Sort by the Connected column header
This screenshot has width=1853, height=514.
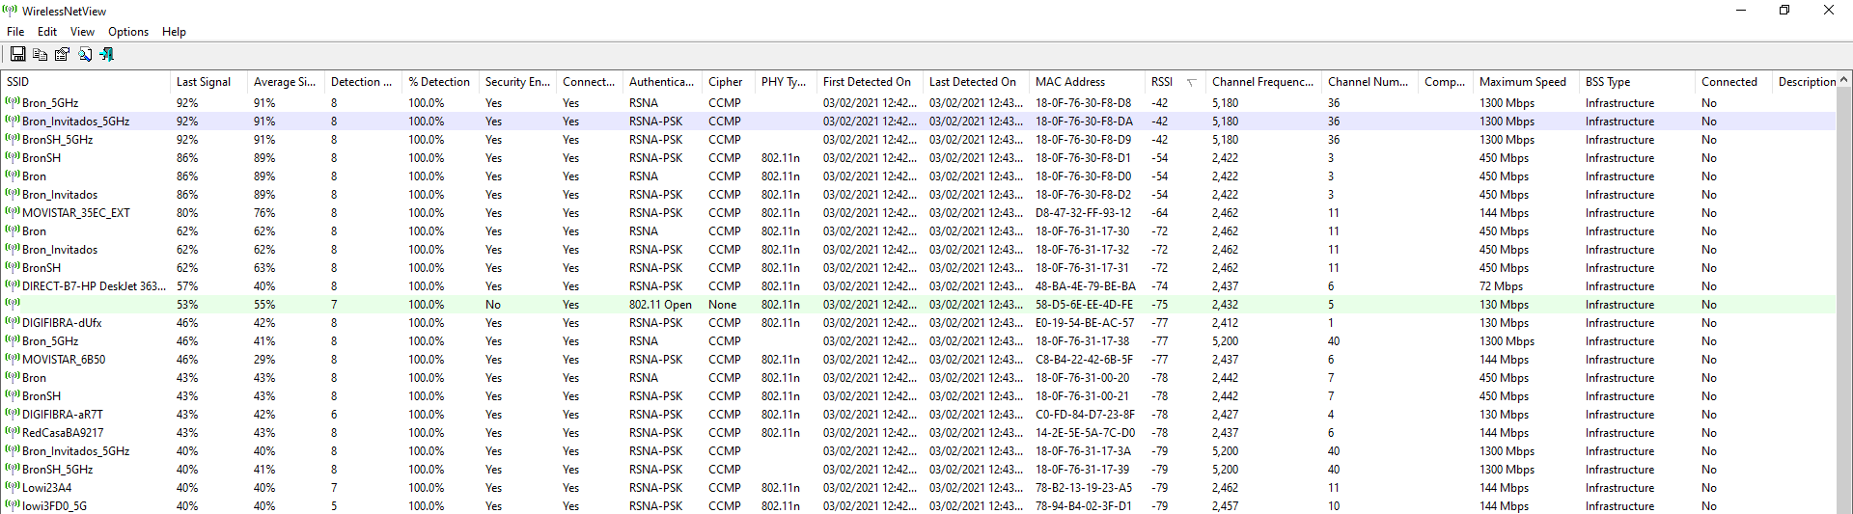[1734, 82]
